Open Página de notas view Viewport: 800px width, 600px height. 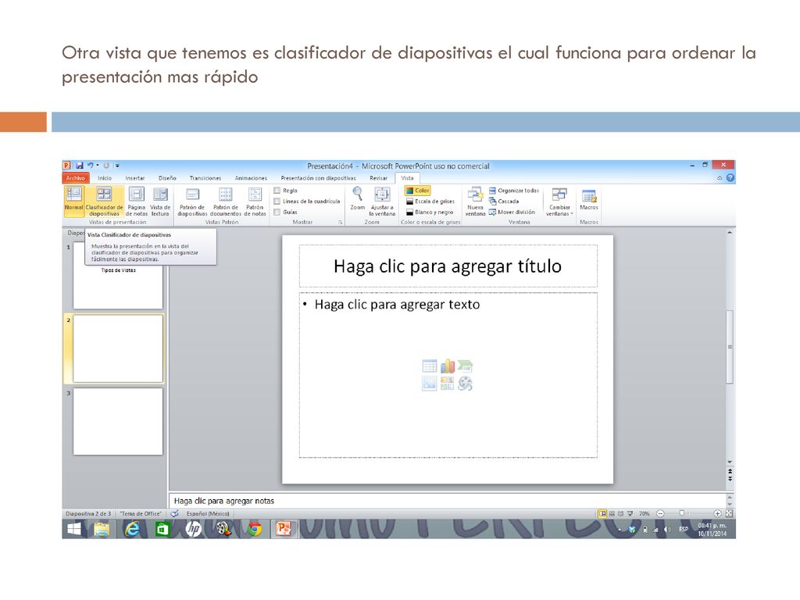pos(136,201)
